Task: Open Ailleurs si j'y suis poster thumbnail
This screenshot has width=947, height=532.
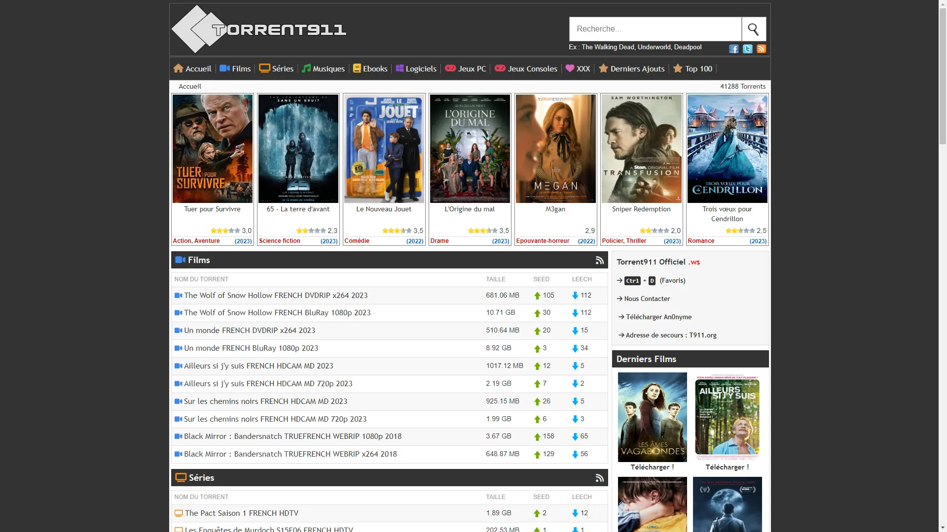Action: 728,417
